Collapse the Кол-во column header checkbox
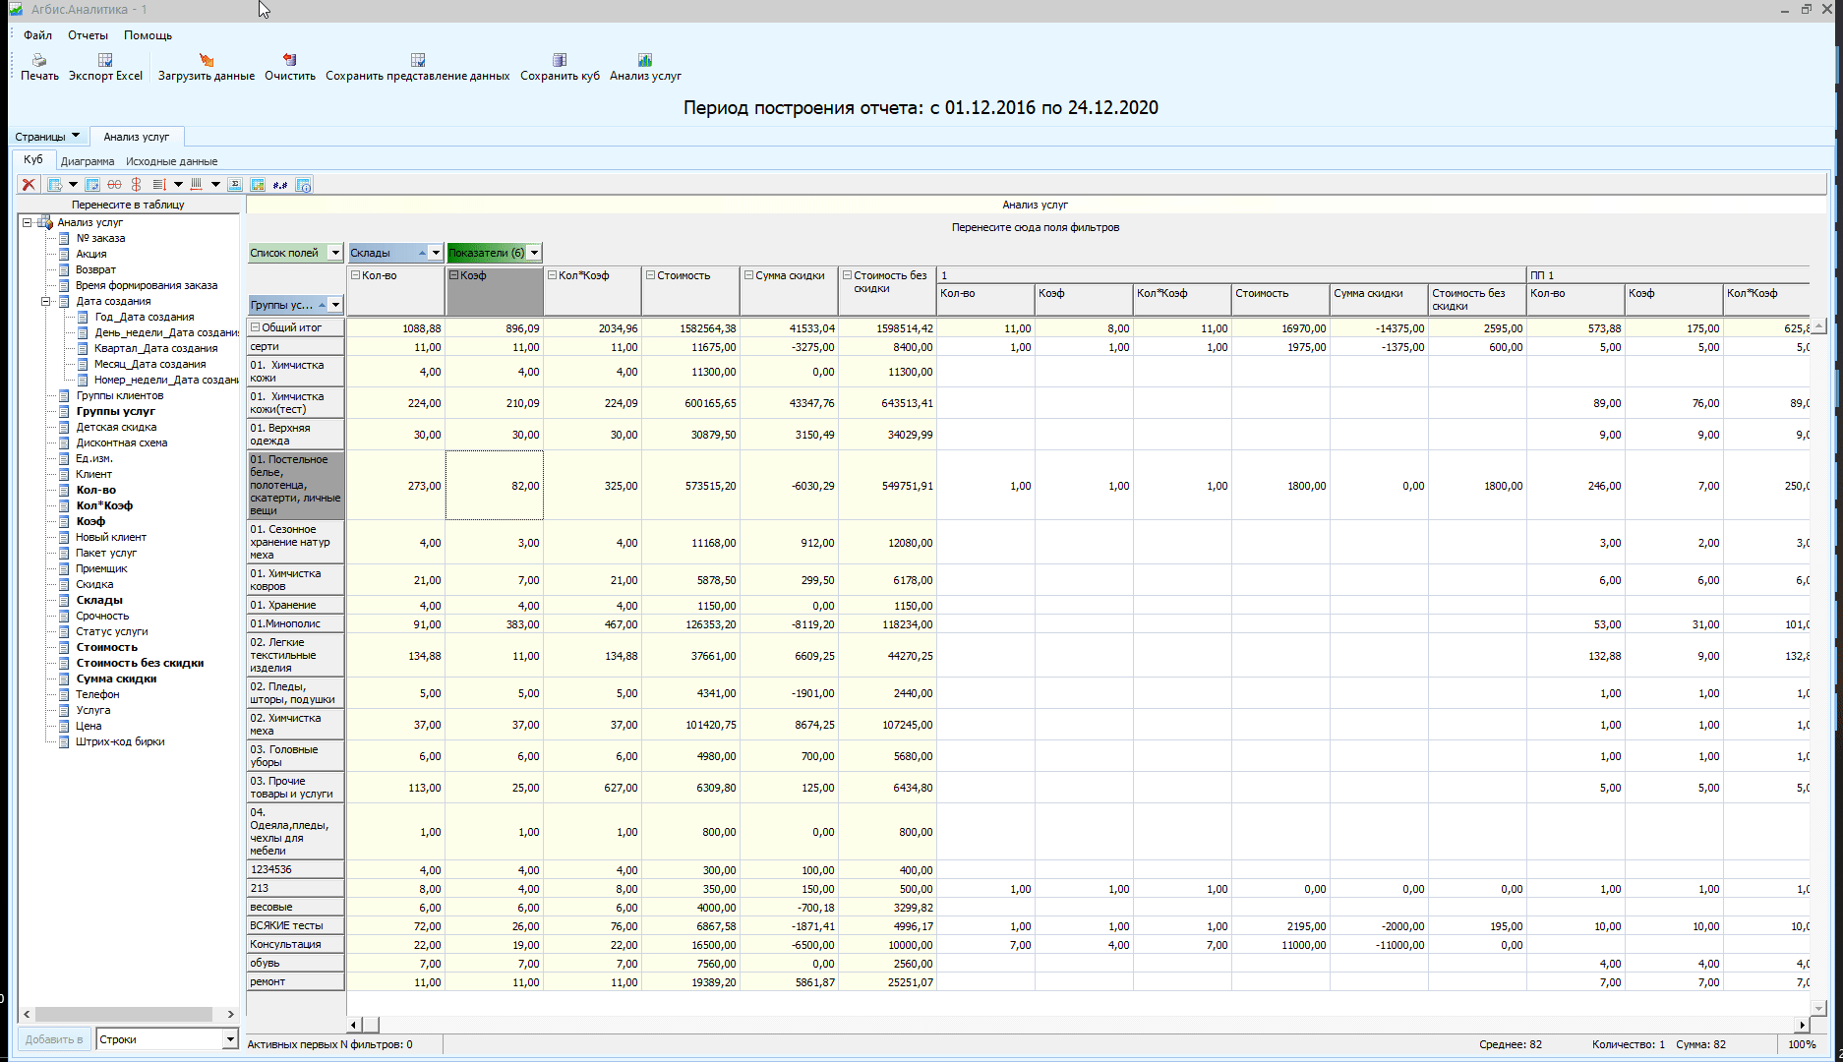The width and height of the screenshot is (1843, 1062). (x=356, y=275)
